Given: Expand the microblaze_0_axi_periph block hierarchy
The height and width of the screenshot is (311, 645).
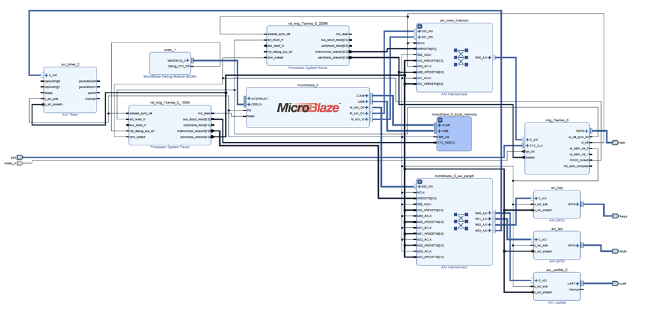Looking at the screenshot, I should 420,182.
